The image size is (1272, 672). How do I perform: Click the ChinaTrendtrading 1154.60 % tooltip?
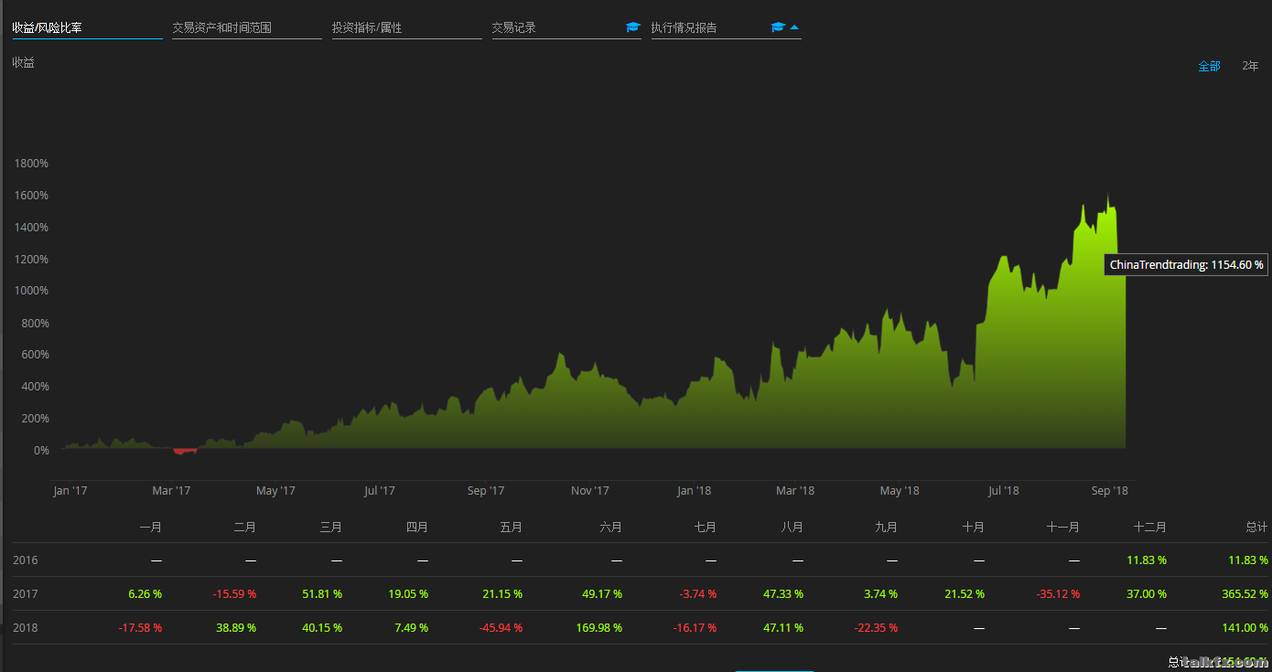coord(1187,264)
